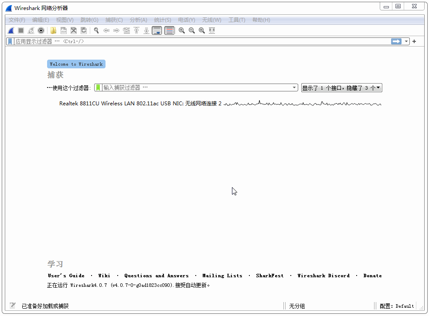Expand display filter history dropdown arrow

click(406, 41)
